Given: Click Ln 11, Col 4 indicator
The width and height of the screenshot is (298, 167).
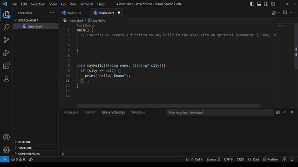Looking at the screenshot, I should [x=194, y=160].
